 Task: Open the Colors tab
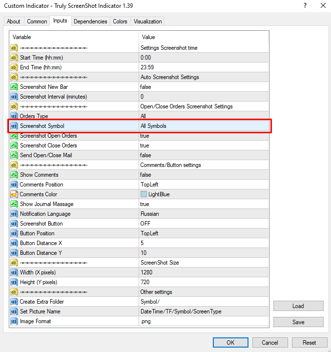tap(120, 21)
